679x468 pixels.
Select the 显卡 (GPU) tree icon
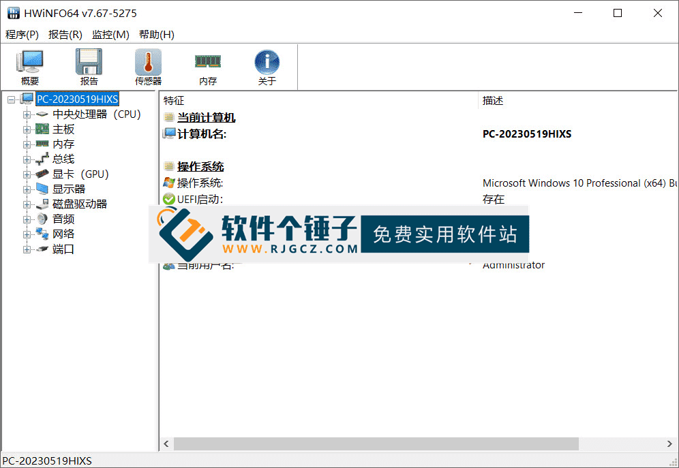[x=42, y=174]
